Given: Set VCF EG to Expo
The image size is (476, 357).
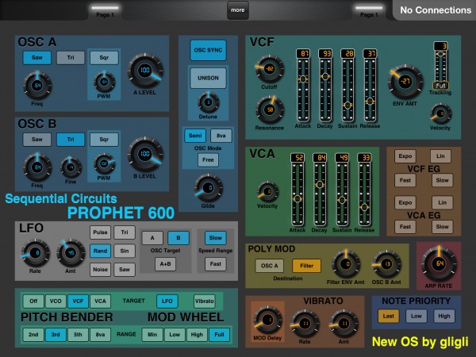Looking at the screenshot, I should (x=405, y=156).
